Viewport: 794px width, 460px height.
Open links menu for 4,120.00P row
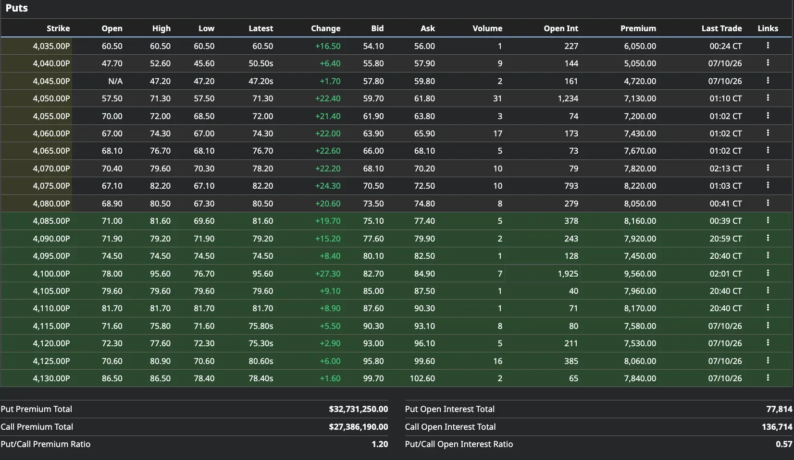(x=768, y=343)
